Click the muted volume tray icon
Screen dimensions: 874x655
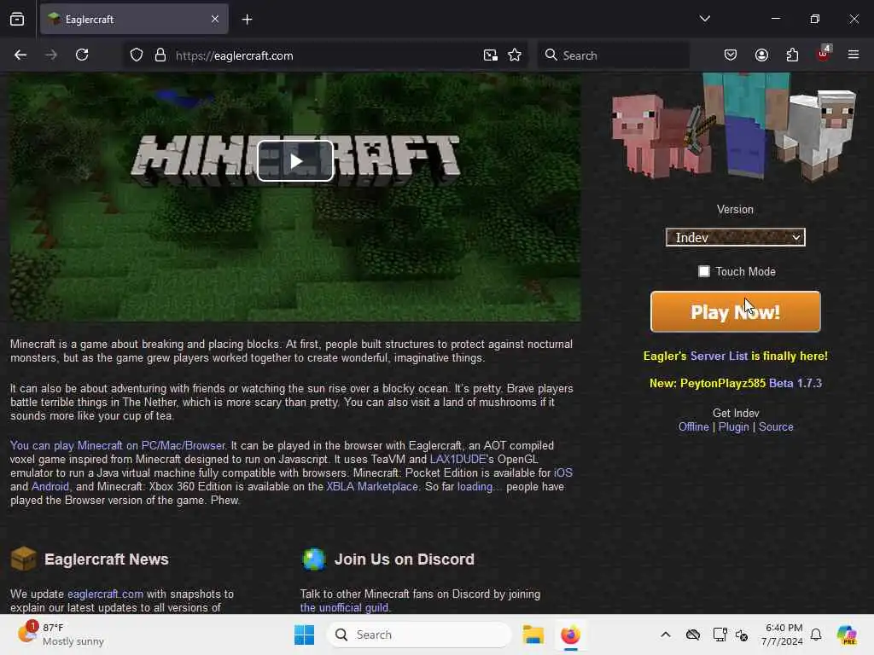[x=742, y=635]
